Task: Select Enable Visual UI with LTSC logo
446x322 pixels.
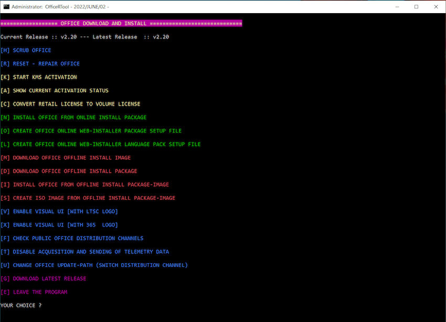Action: point(59,211)
